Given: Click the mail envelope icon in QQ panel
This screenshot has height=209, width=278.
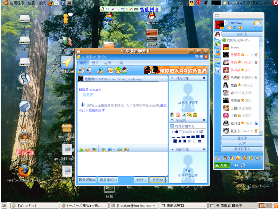Looking at the screenshot, I should click(x=230, y=28).
